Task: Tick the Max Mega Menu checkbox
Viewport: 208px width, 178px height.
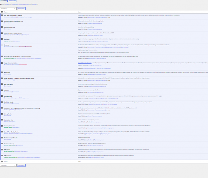Action: point(2,84)
